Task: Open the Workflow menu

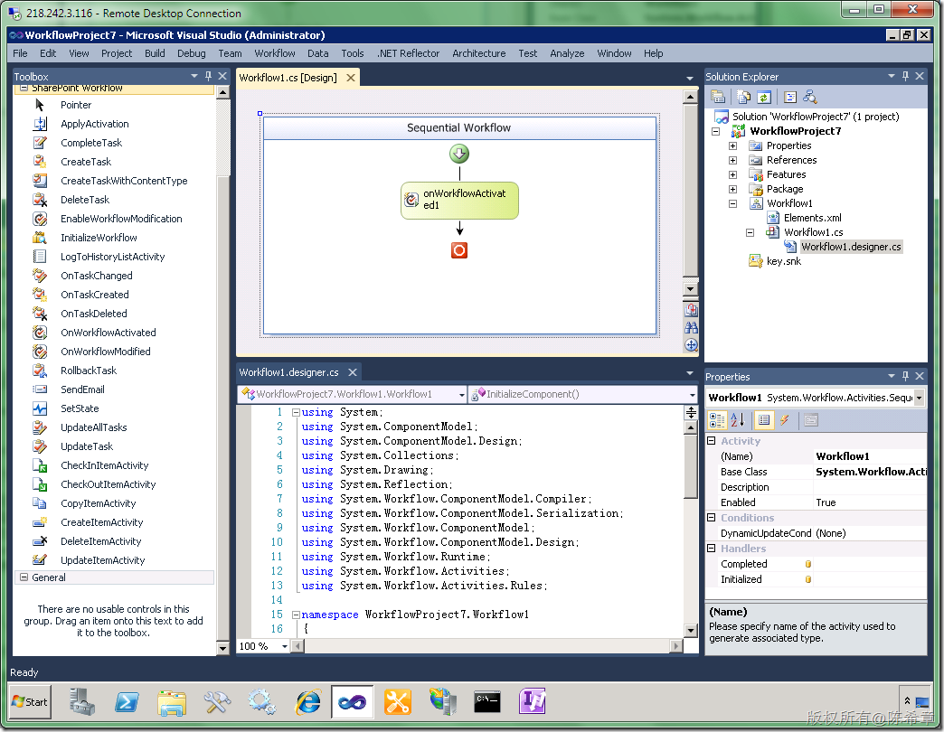Action: coord(275,53)
